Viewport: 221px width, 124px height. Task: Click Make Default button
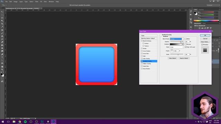(x=173, y=58)
